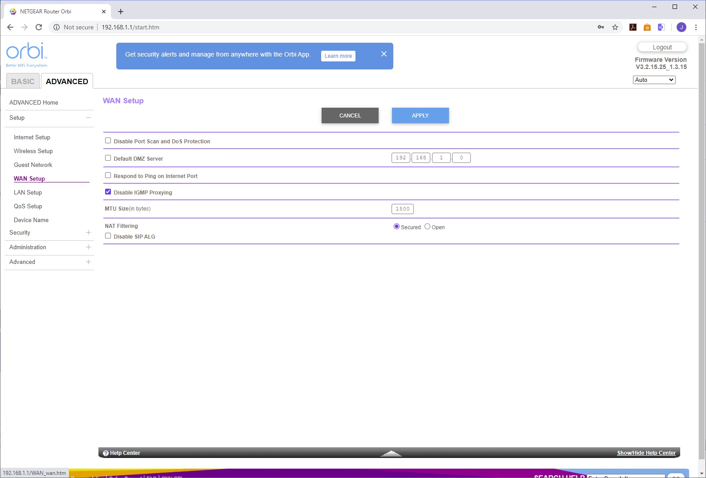The height and width of the screenshot is (478, 706).
Task: Click the scrollbar up arrow
Action: click(702, 40)
